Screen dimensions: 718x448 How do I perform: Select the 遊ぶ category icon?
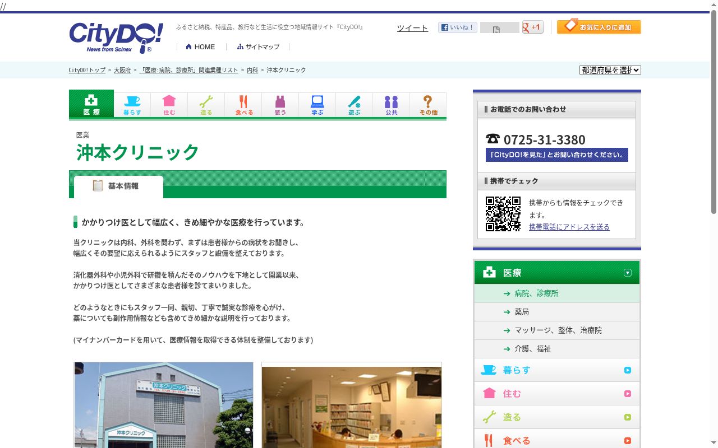pyautogui.click(x=355, y=105)
